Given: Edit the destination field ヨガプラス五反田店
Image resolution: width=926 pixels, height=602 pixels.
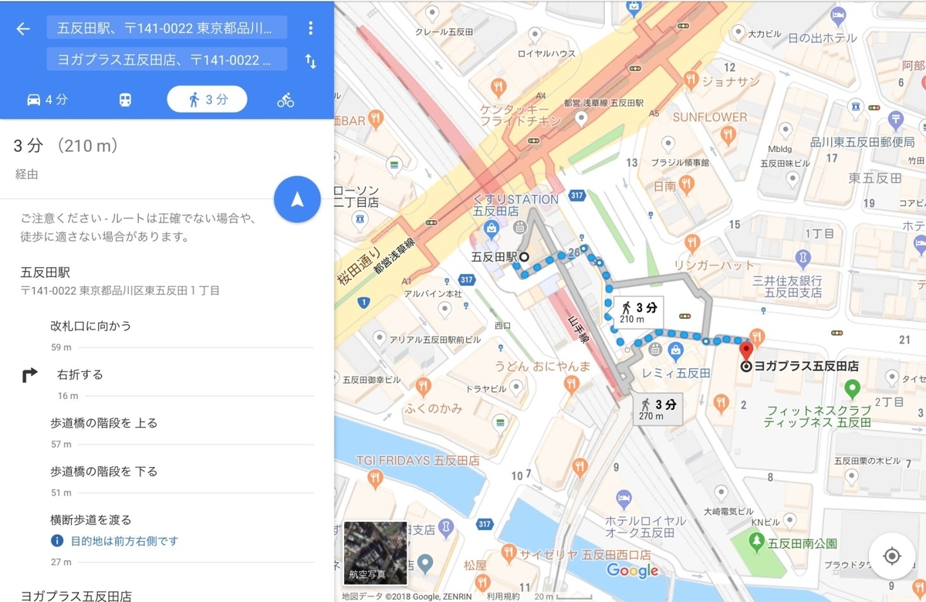Looking at the screenshot, I should pyautogui.click(x=167, y=59).
